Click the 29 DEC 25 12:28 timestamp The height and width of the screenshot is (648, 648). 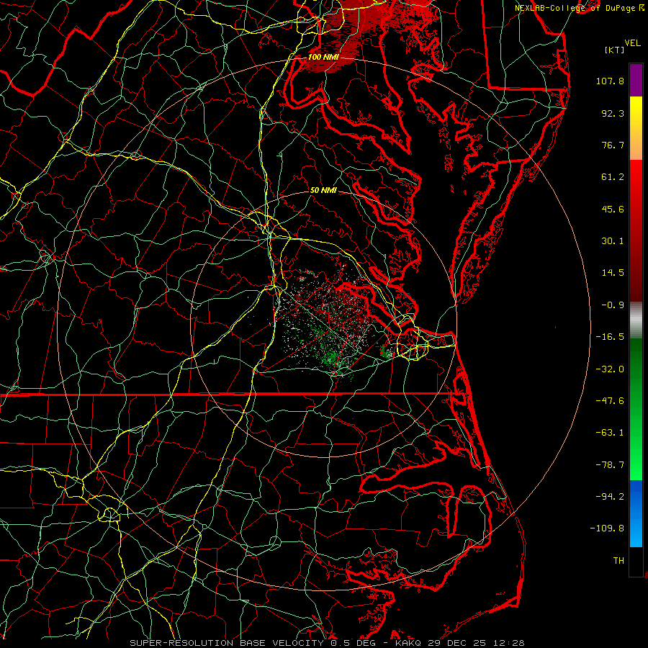pos(475,643)
